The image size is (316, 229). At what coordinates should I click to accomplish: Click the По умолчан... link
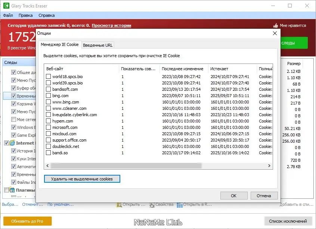click(61, 204)
